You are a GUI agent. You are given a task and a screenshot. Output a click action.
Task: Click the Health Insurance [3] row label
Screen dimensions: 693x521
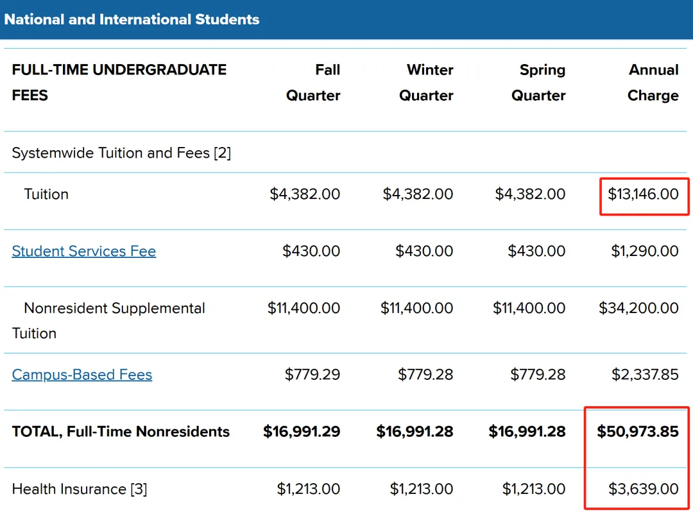[x=80, y=489]
